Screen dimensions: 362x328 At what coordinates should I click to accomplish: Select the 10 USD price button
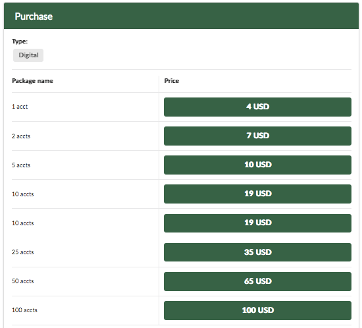(257, 165)
